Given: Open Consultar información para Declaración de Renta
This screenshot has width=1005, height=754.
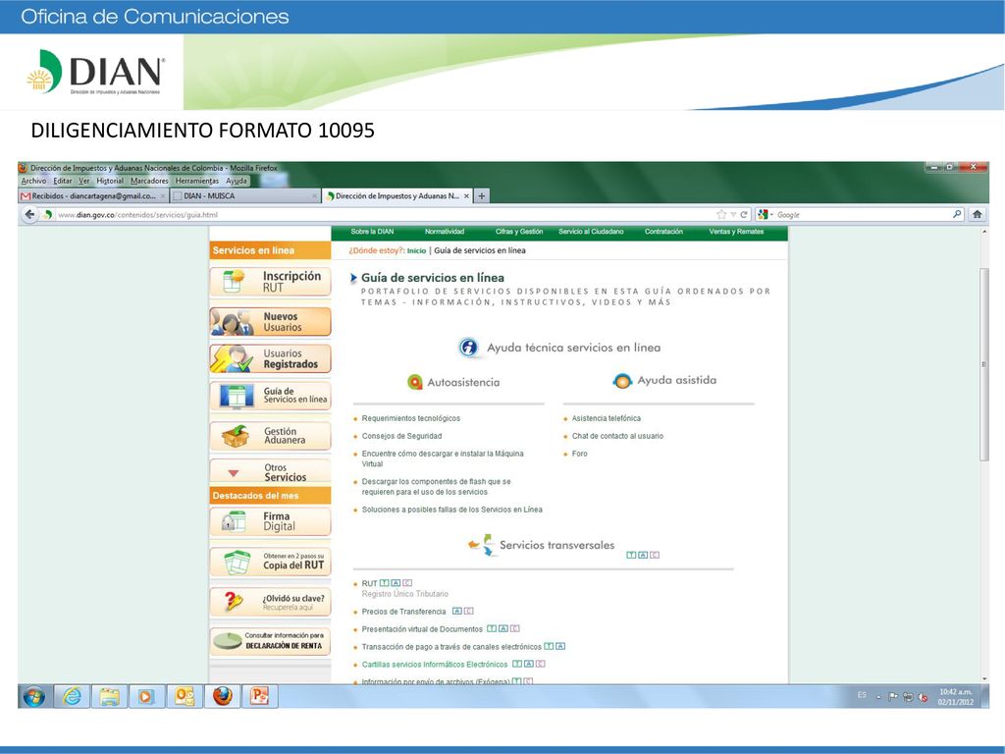Looking at the screenshot, I should pyautogui.click(x=270, y=641).
